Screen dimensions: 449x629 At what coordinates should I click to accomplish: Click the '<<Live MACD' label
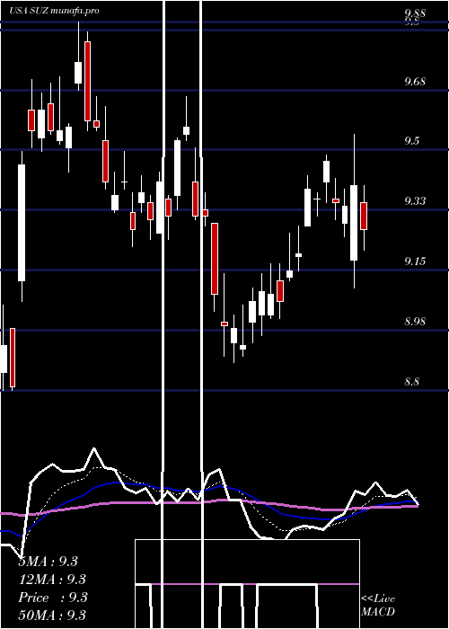click(x=378, y=606)
